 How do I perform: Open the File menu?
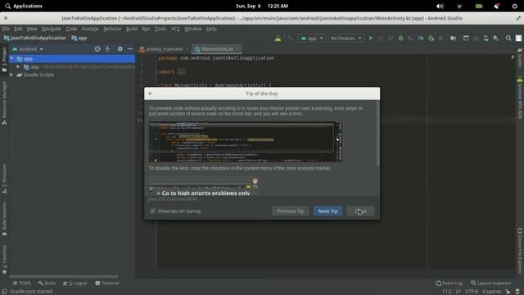(6, 29)
